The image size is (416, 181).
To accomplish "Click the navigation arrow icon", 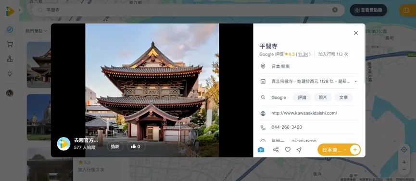I will (299, 150).
